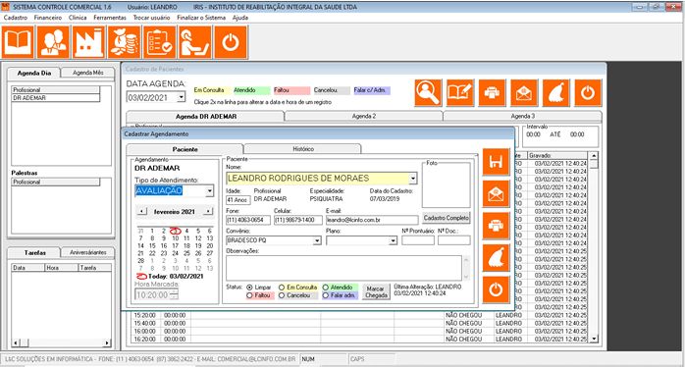Open the Convênio dropdown
Viewport: 685px width, 367px height.
[x=317, y=240]
